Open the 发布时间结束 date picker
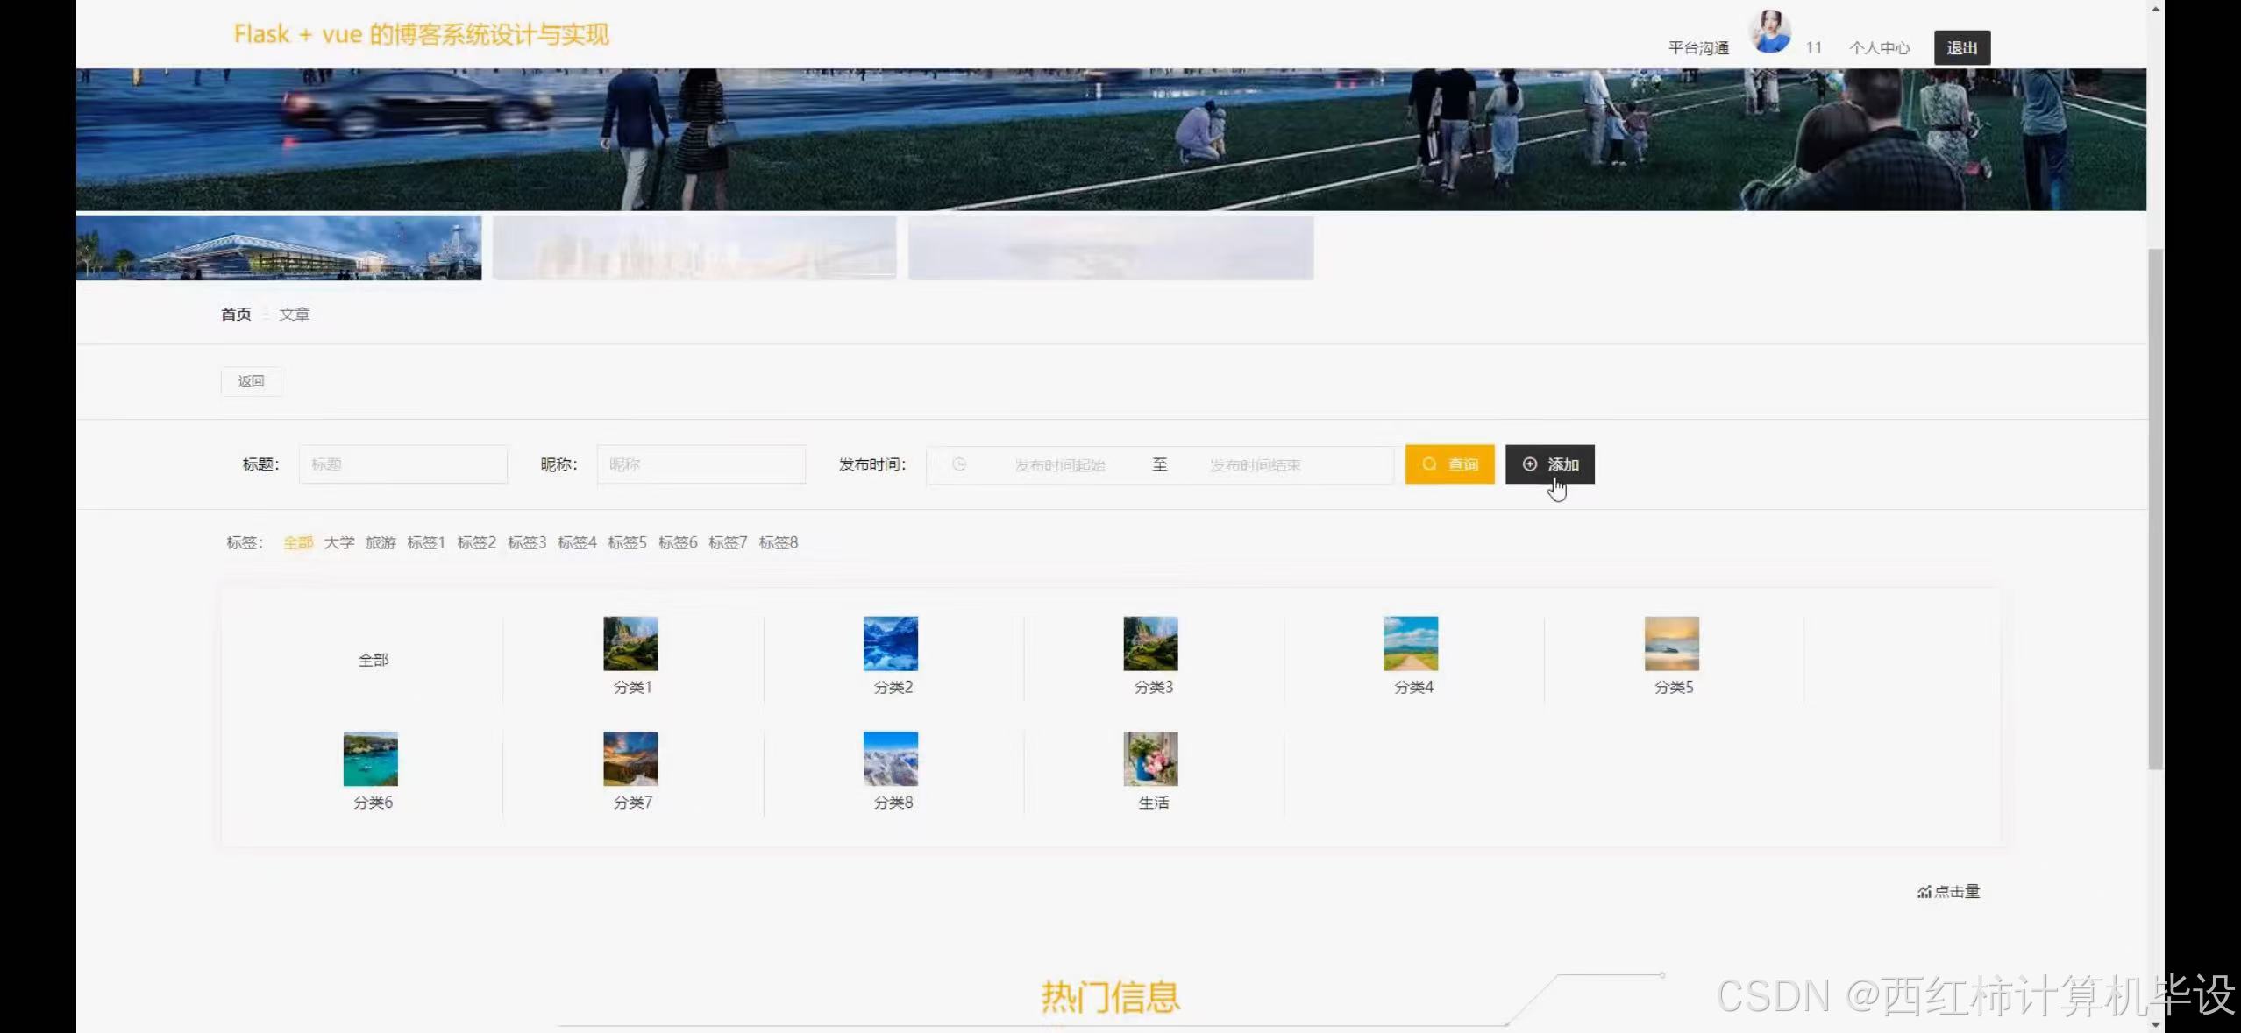Image resolution: width=2241 pixels, height=1033 pixels. 1255,465
